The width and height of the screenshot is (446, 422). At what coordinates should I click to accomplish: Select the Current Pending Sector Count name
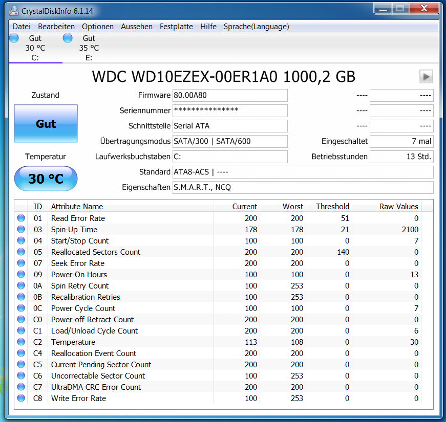[x=101, y=365]
